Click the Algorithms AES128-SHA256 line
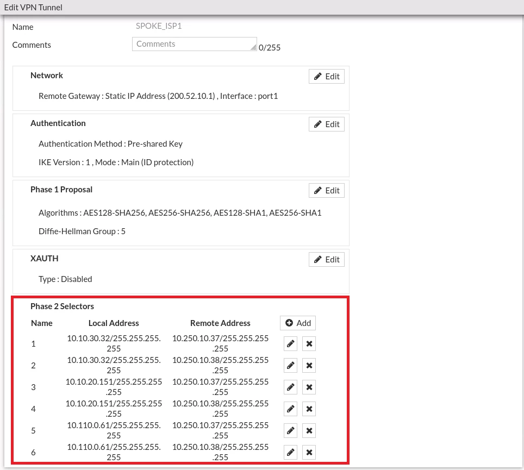The width and height of the screenshot is (524, 470). pos(180,213)
